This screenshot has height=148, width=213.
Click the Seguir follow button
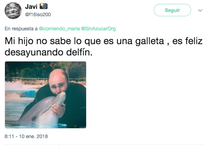click(x=172, y=10)
